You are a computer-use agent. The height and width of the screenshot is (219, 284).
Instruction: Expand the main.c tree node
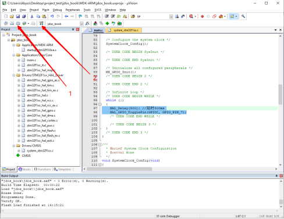19,60
